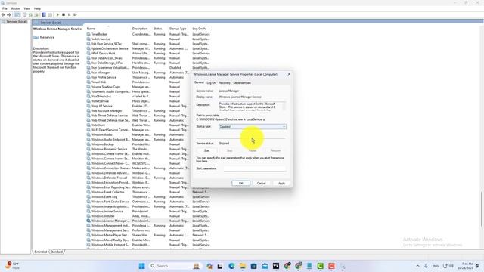Screen dimensions: 484x272
Task: Click the Windows Audio service gear icon
Action: tap(88, 134)
